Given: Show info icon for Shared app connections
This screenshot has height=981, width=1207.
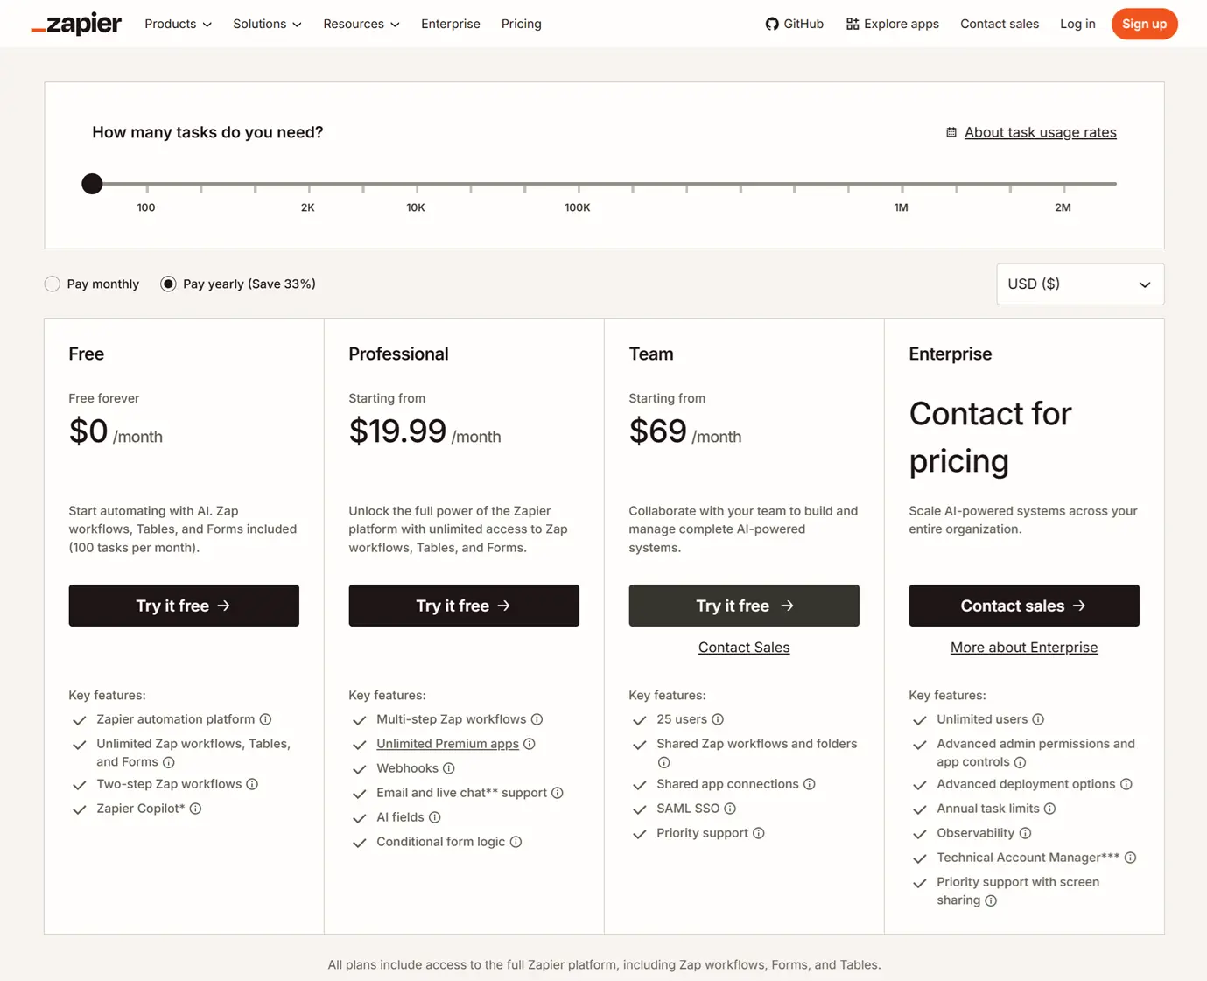Looking at the screenshot, I should (810, 784).
